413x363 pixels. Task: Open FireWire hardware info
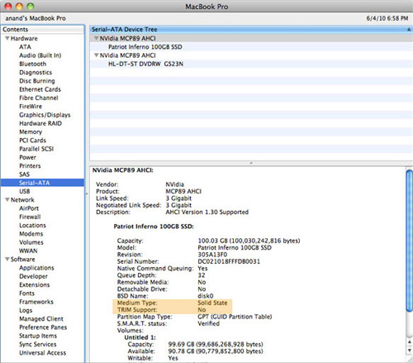(x=31, y=107)
